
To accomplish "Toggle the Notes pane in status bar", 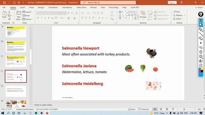I will click(x=132, y=109).
